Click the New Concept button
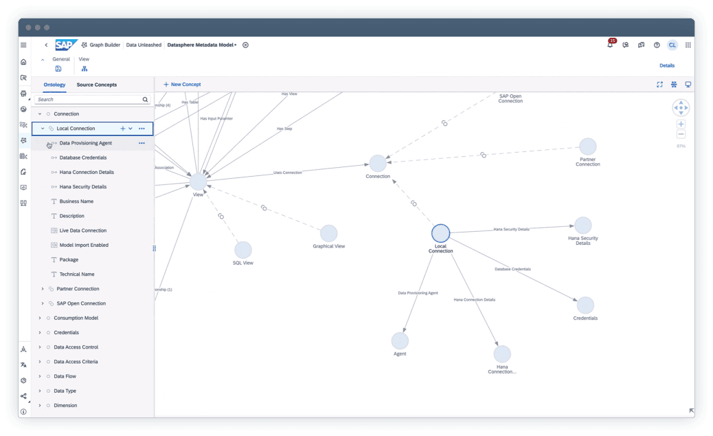Viewport: 713px width, 436px height. click(x=182, y=84)
